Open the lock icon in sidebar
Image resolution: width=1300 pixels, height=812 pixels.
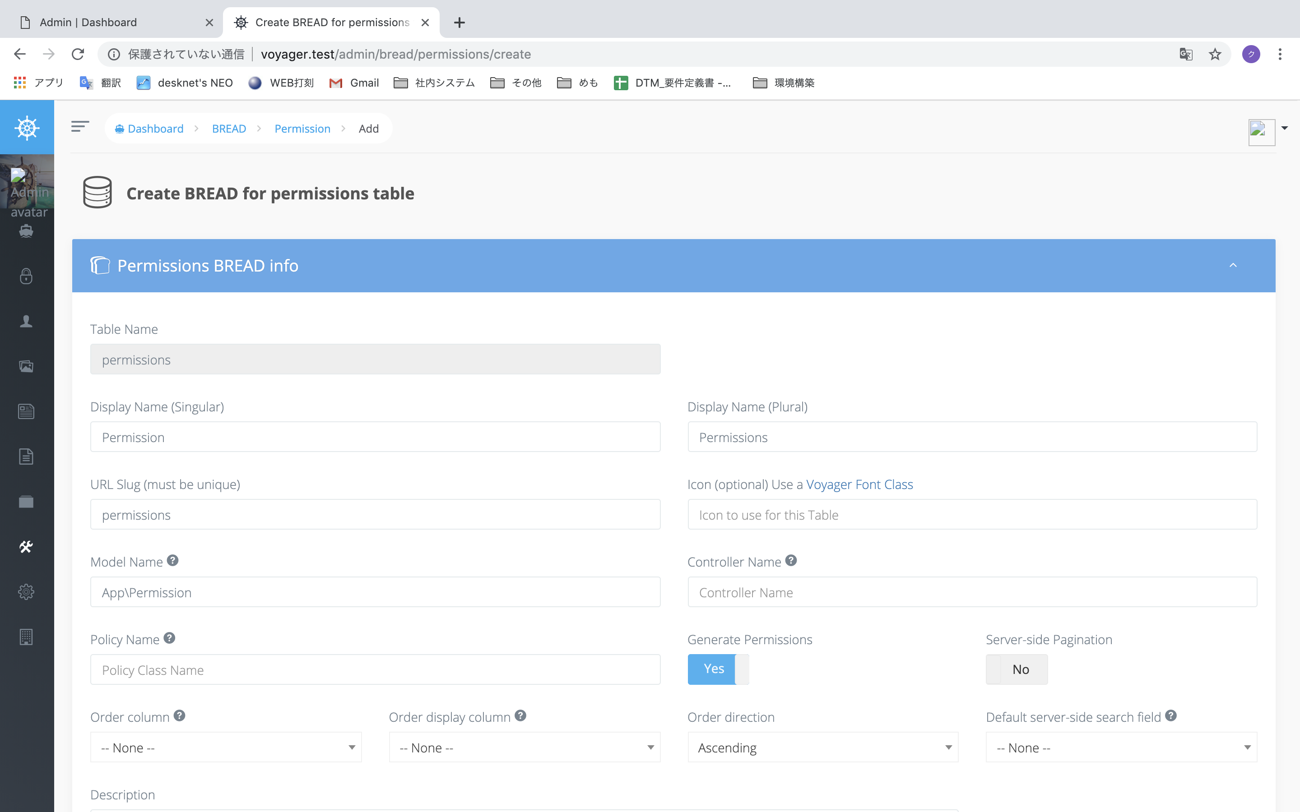coord(26,276)
